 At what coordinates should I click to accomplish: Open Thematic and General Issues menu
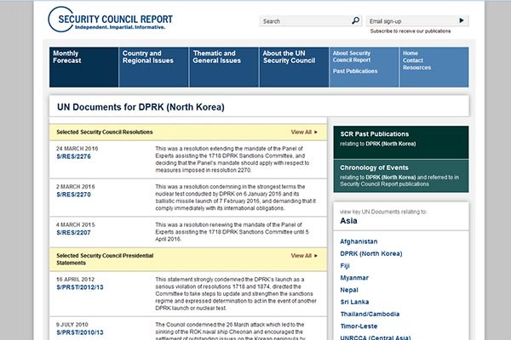(224, 67)
